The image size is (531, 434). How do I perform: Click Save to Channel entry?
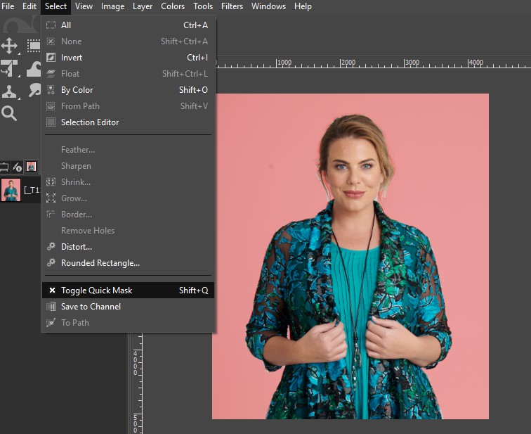coord(91,307)
